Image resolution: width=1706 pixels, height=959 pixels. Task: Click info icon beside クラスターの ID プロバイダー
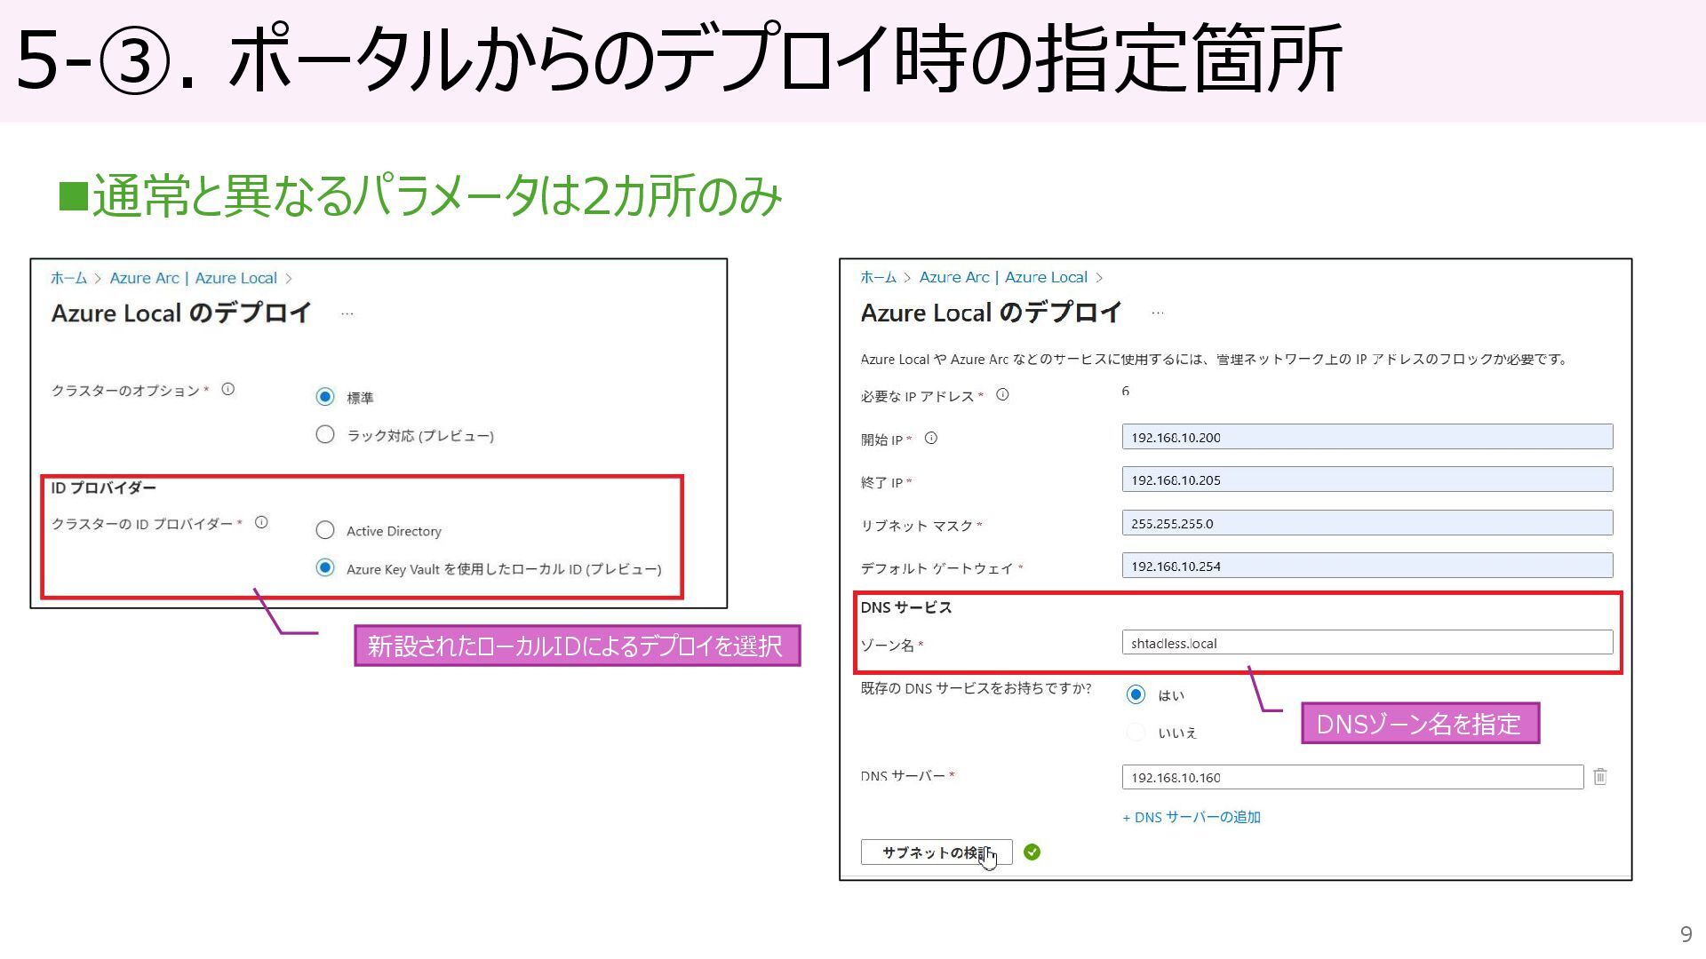pyautogui.click(x=261, y=522)
